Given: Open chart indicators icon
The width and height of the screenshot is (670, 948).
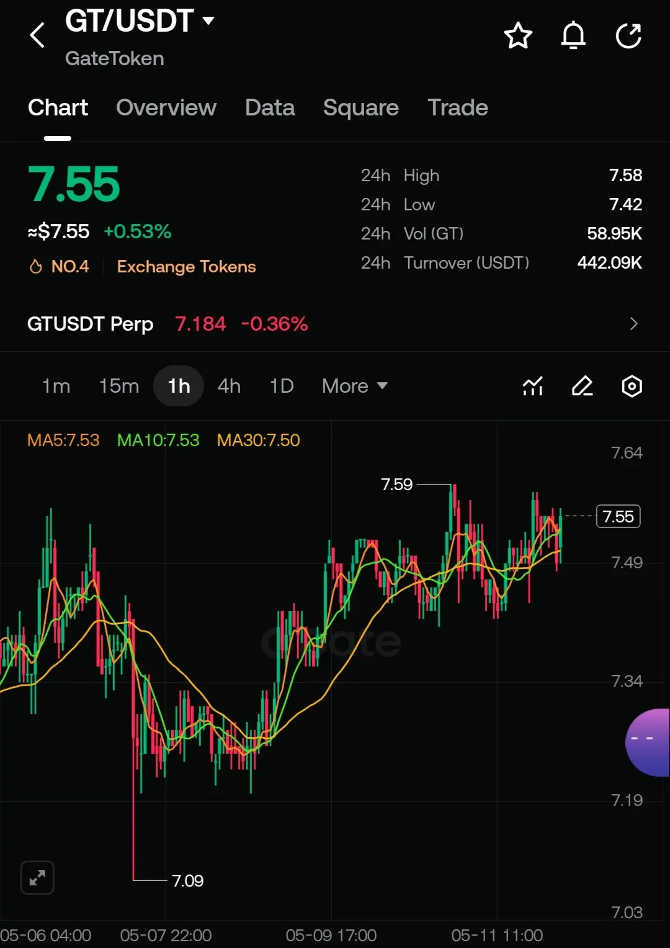Looking at the screenshot, I should coord(533,386).
